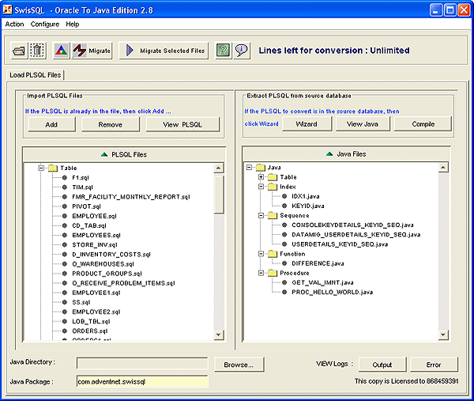
Task: Select F1.sql in PLSQL Files
Action: coord(80,178)
